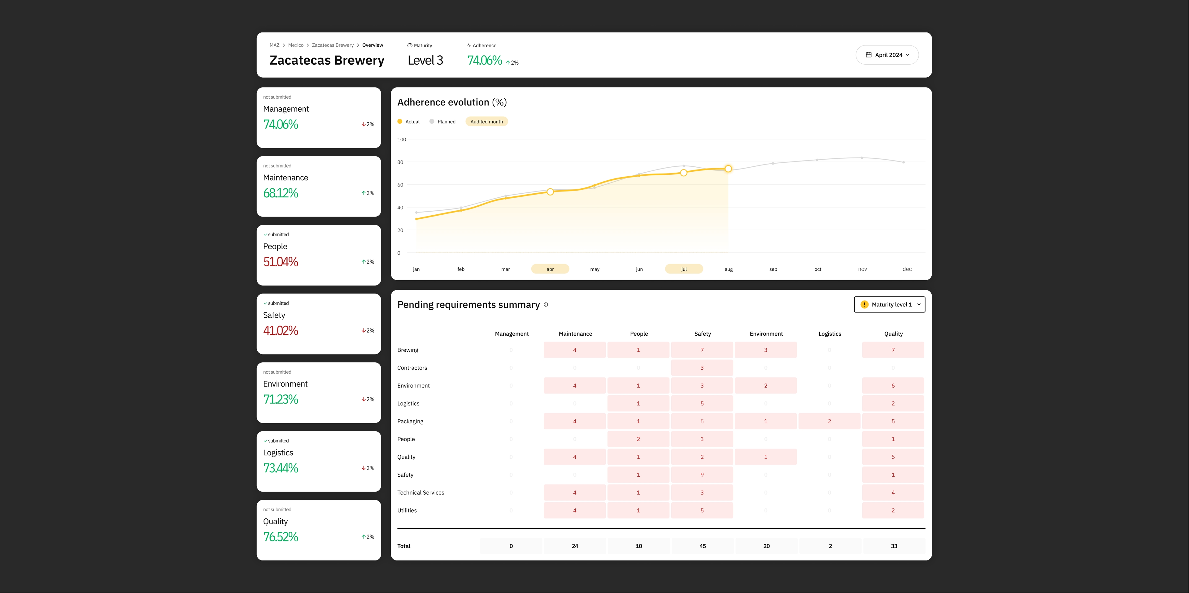1189x593 pixels.
Task: Toggle the Actual series legend dot
Action: pyautogui.click(x=400, y=122)
